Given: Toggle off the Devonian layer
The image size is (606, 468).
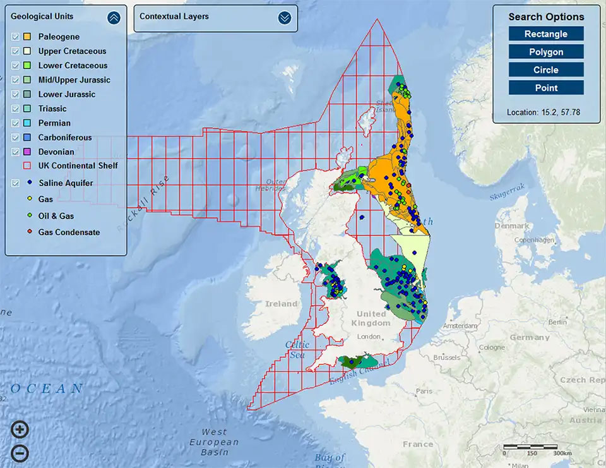Looking at the screenshot, I should [14, 151].
